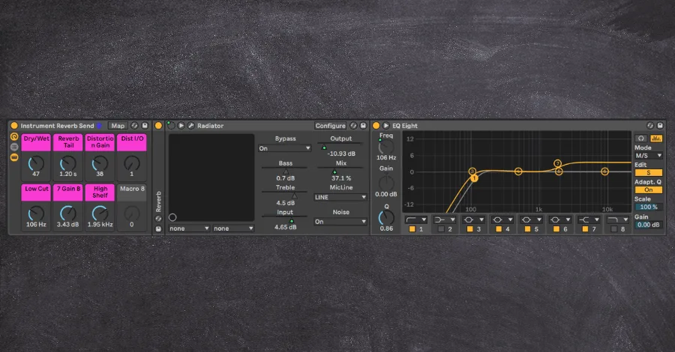Open the MicLine dropdown showing LINE
Screen dimensions: 675x352
coord(340,197)
